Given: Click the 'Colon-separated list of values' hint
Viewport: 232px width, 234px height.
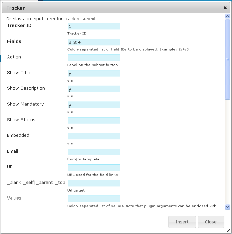Looking at the screenshot, I should 142,206.
